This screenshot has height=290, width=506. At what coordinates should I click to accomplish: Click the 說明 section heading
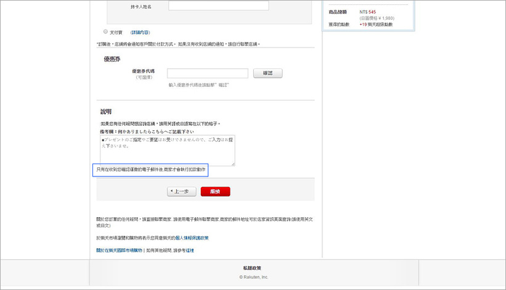pos(106,112)
